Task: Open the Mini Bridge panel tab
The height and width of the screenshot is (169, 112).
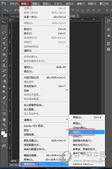Action: [x=14, y=165]
